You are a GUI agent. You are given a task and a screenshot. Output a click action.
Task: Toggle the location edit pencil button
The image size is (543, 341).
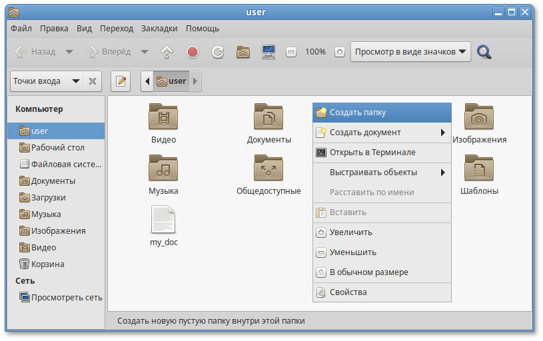(x=121, y=81)
